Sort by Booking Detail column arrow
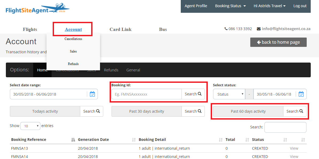This screenshot has height=159, width=319. 221,140
